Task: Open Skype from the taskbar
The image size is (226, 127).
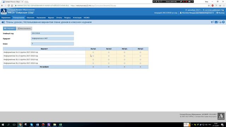Action: (x=31, y=125)
